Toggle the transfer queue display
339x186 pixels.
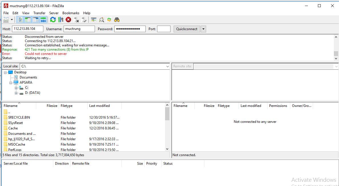(x=43, y=20)
